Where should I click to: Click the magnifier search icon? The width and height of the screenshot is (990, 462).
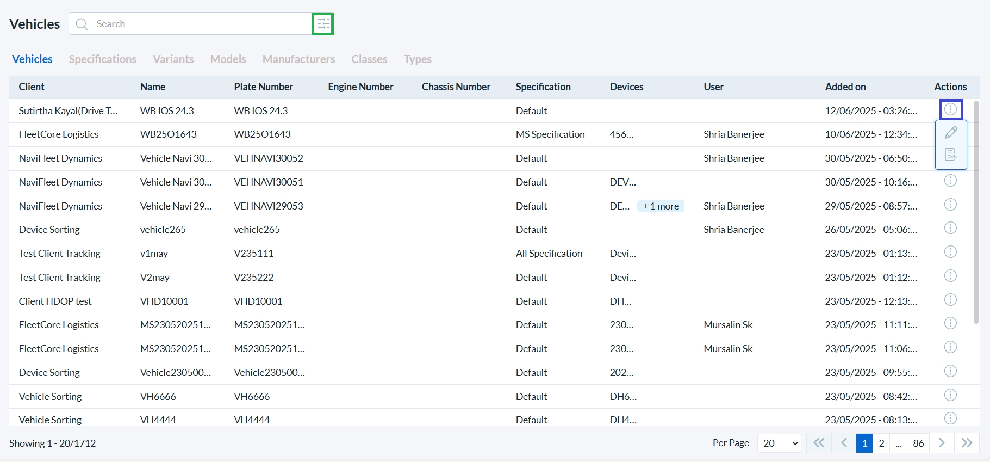click(x=82, y=24)
